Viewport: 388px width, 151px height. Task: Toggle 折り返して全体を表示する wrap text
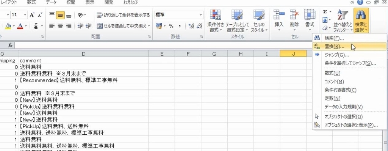coord(123,15)
